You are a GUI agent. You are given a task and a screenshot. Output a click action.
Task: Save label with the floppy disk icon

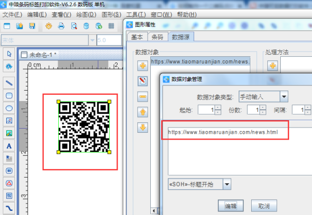(x=32, y=26)
